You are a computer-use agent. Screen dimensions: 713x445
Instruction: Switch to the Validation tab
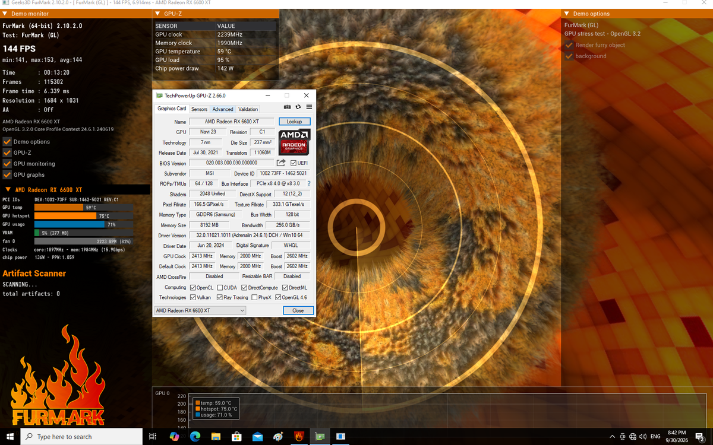pos(248,109)
